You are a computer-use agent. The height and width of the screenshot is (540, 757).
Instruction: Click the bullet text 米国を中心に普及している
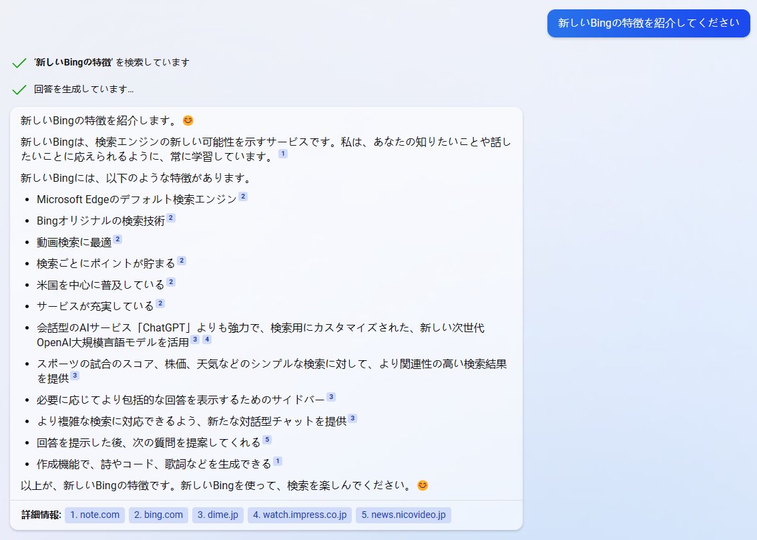(101, 285)
